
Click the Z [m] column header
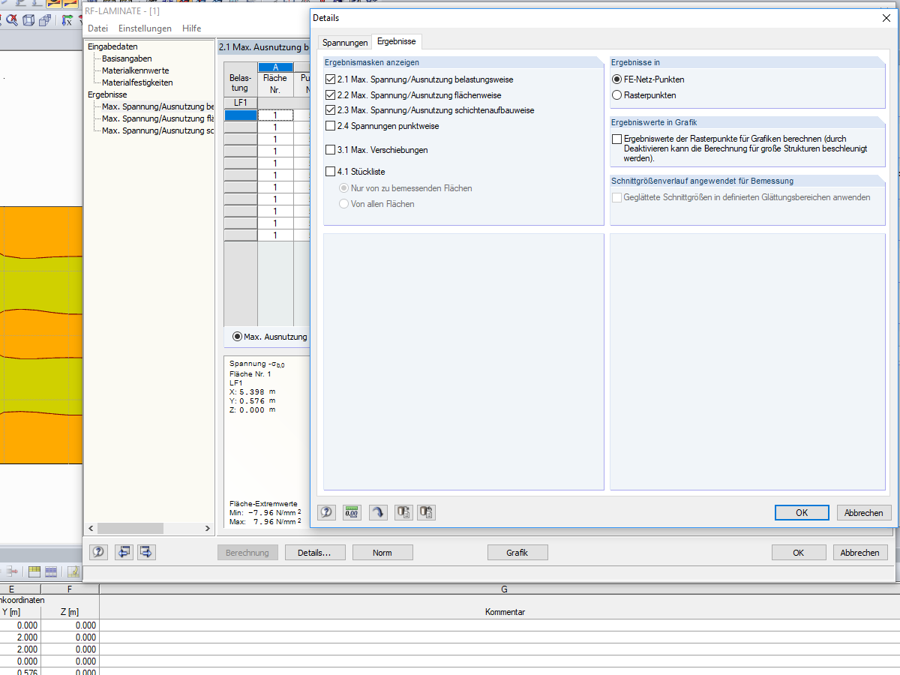69,612
